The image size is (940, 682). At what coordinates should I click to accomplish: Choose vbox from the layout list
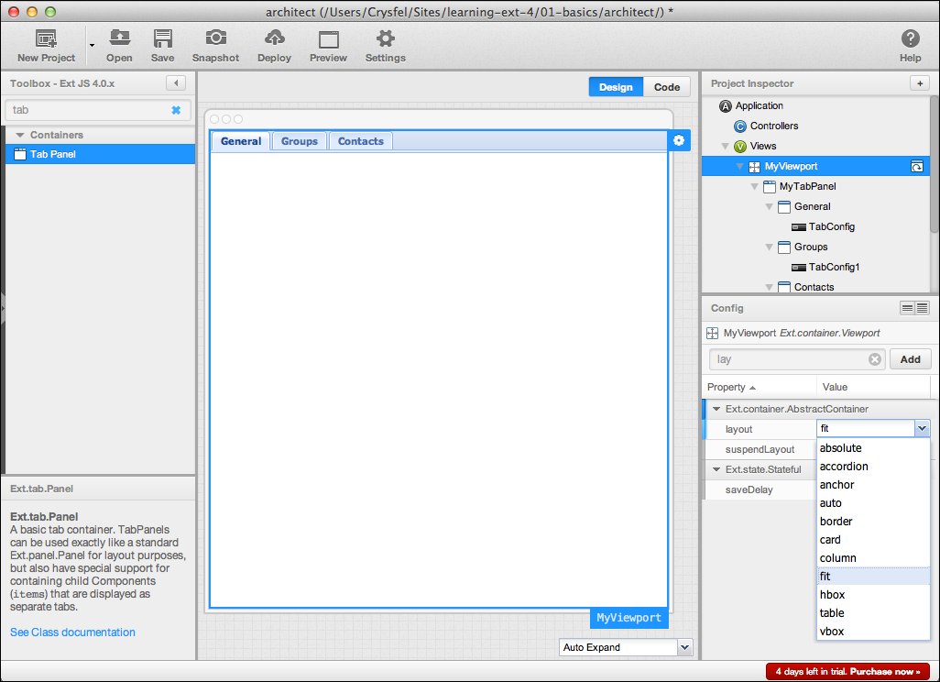873,631
